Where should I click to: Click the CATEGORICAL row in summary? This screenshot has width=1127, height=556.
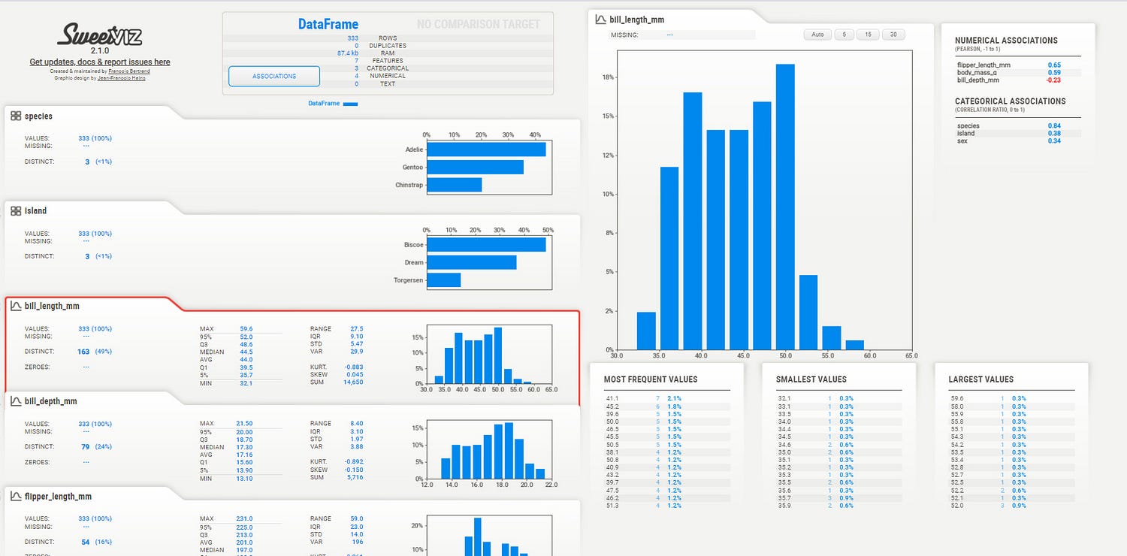click(388, 68)
